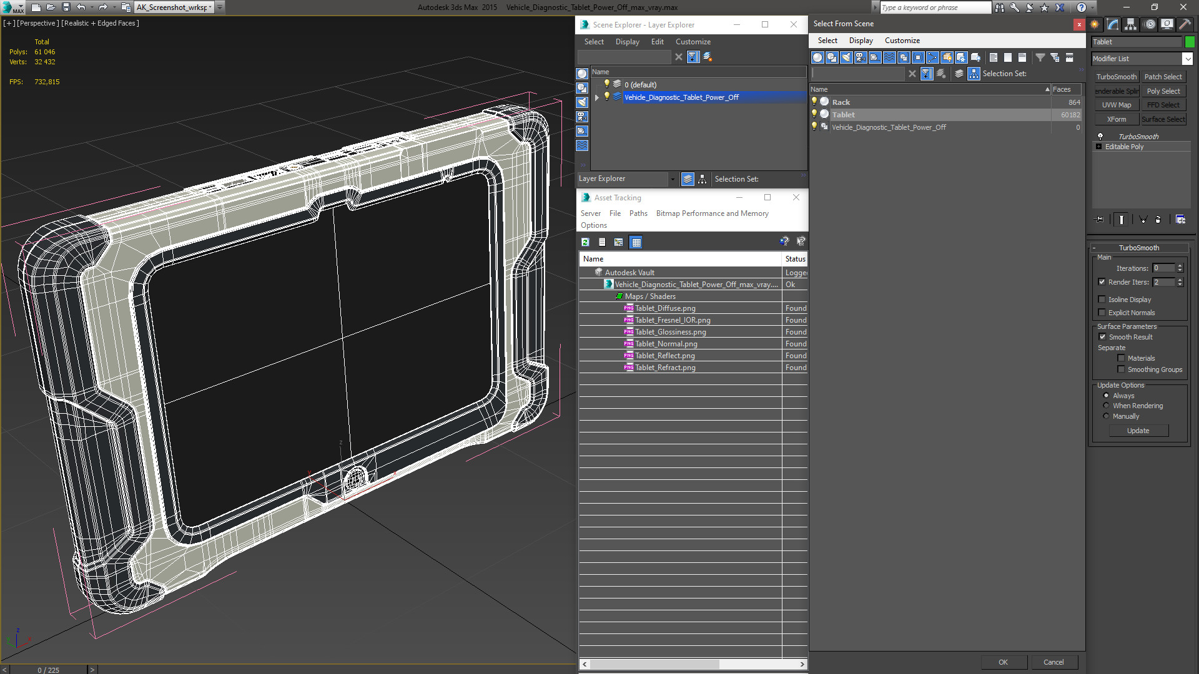Open Display menu in Select From Scene
1199x674 pixels.
click(861, 41)
